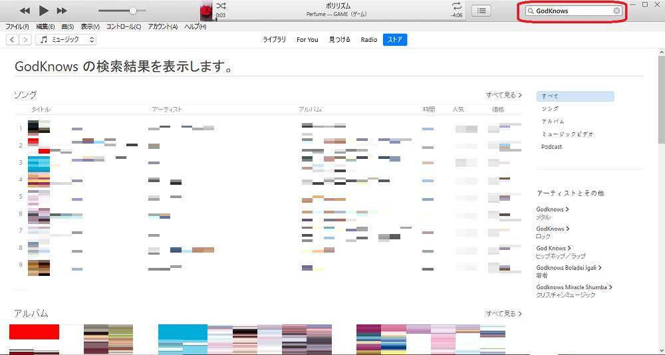Skip to the next track
The image size is (665, 355).
62,11
